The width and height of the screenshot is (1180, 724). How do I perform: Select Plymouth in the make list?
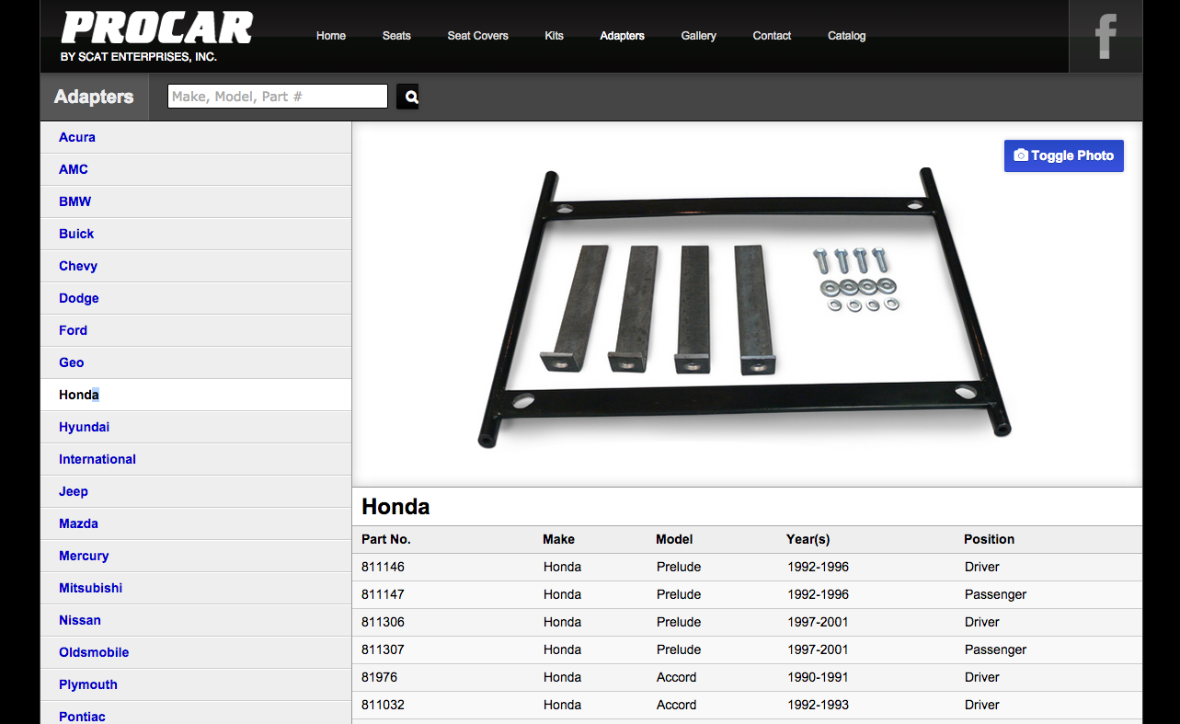[196, 684]
